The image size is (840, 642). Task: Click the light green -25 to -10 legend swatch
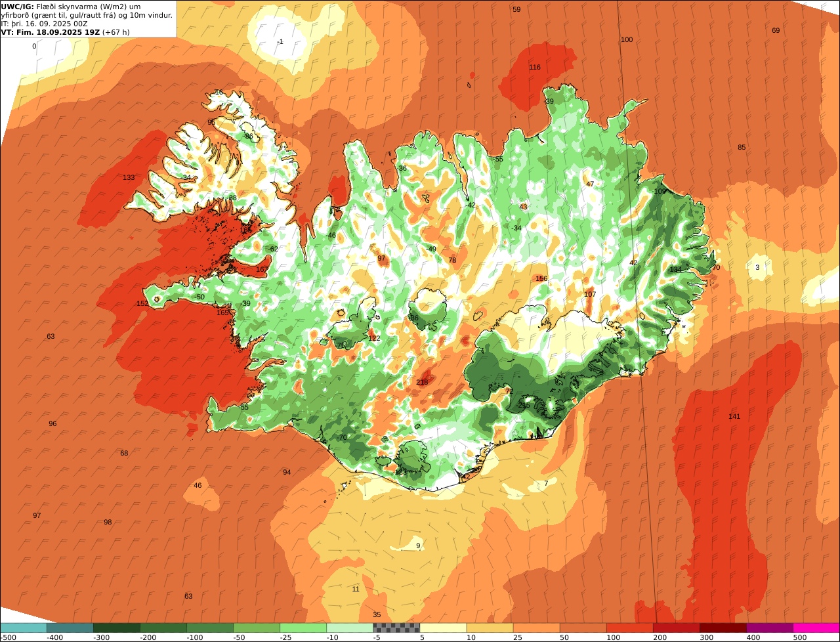coord(303,628)
